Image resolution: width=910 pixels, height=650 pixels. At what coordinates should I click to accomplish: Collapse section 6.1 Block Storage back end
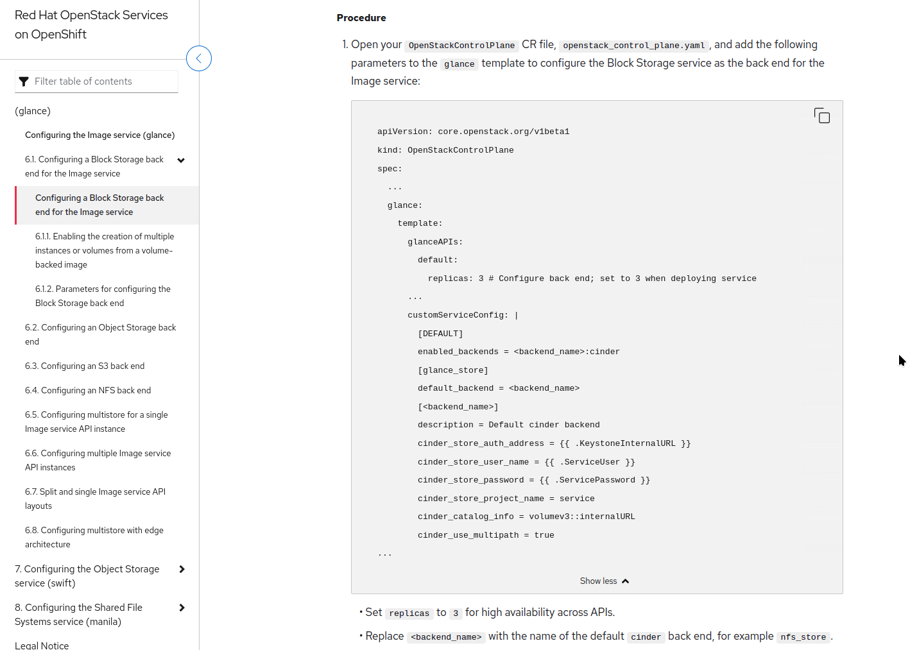[181, 160]
